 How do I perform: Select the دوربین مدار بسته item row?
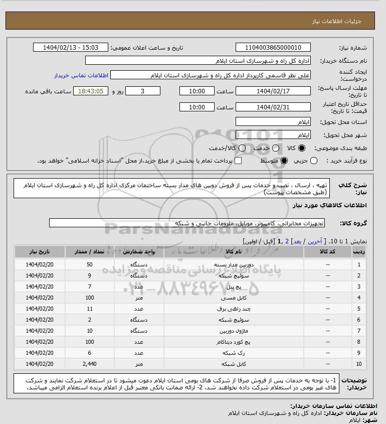coord(190,264)
